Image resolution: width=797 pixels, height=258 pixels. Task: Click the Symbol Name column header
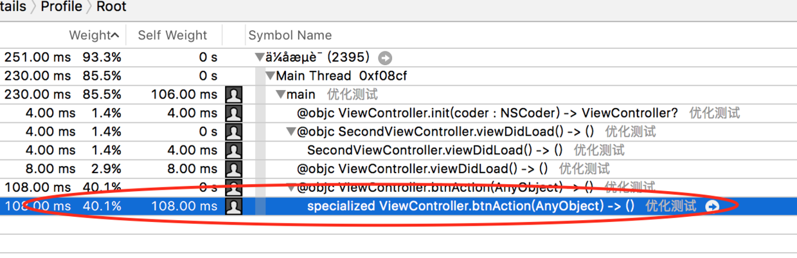point(290,35)
